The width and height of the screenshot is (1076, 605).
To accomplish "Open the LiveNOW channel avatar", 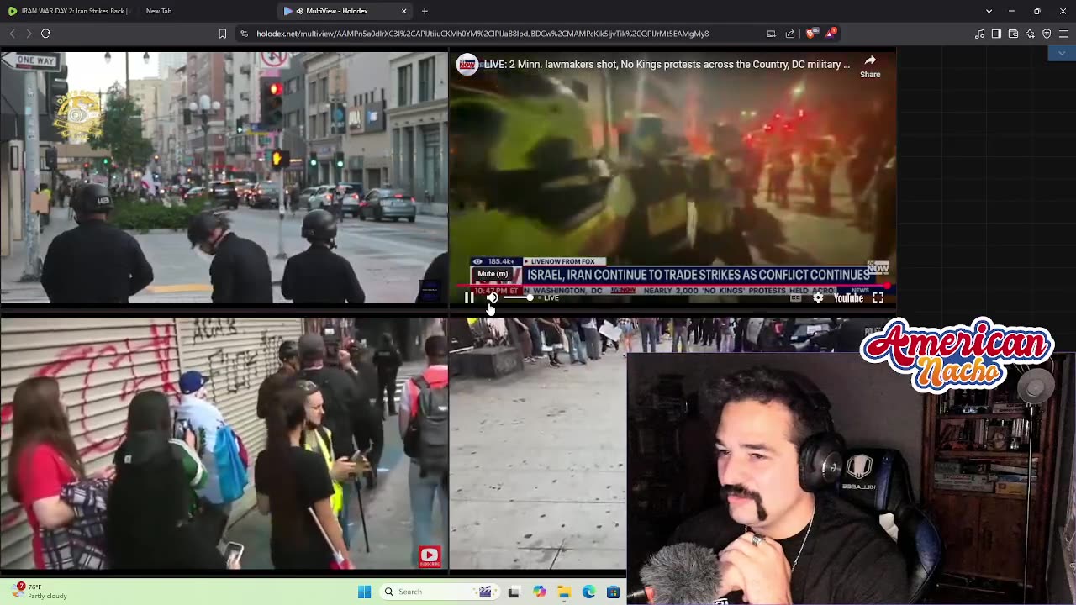I will coord(467,65).
